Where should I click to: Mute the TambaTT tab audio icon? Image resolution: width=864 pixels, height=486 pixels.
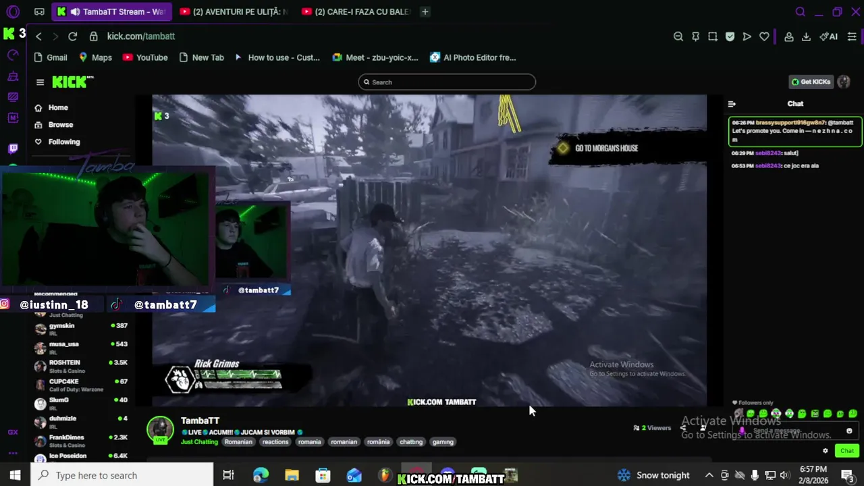click(x=74, y=11)
